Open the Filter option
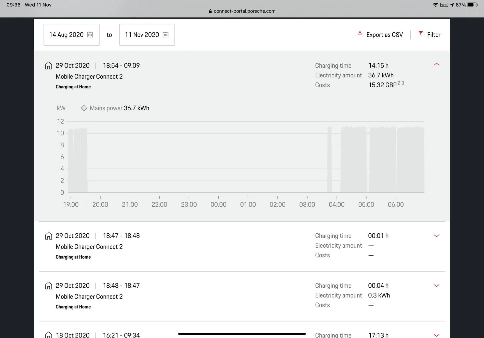 click(434, 35)
